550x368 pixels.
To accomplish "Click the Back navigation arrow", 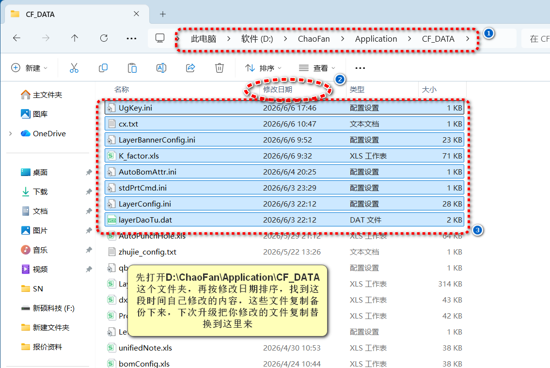I will (x=16, y=38).
